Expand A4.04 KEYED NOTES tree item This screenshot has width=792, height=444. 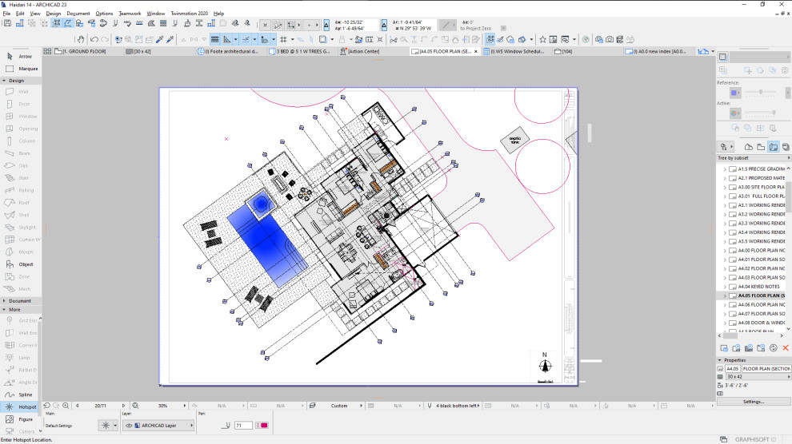tap(725, 287)
